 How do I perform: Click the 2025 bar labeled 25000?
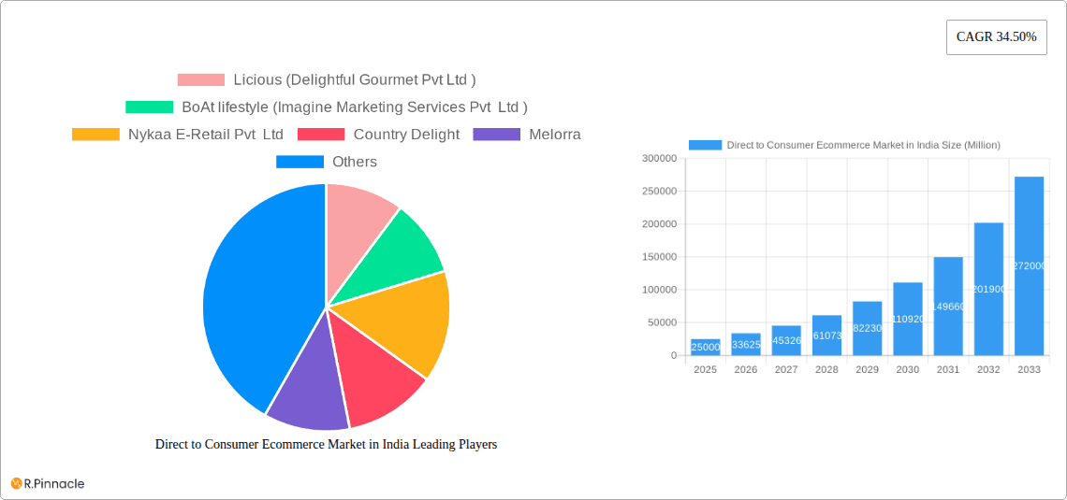(x=706, y=347)
